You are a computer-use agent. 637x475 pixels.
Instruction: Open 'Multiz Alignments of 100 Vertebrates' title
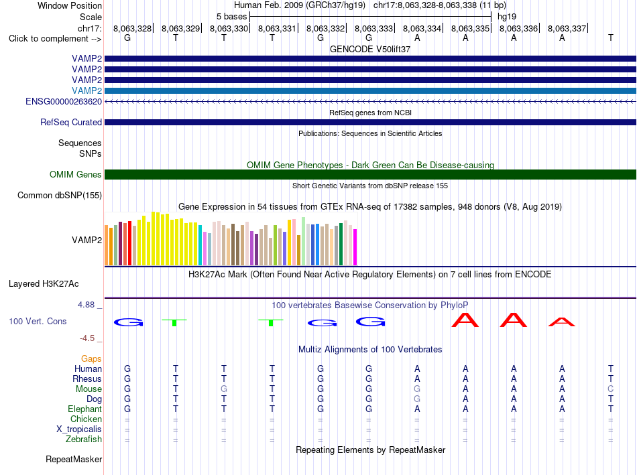[370, 349]
